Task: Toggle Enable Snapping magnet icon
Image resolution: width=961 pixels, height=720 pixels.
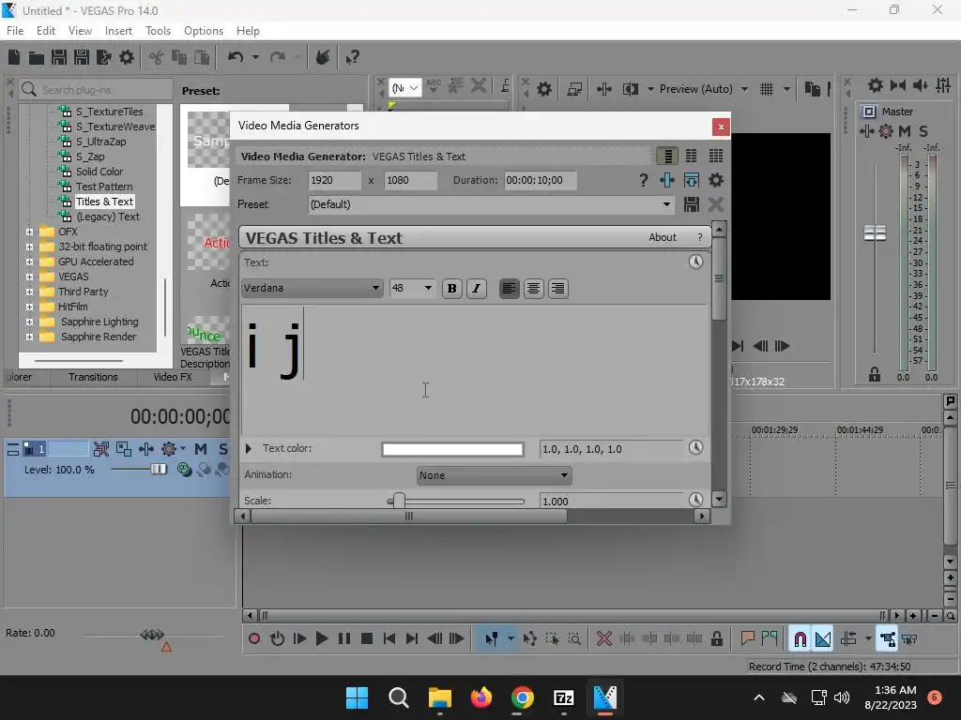Action: [800, 638]
